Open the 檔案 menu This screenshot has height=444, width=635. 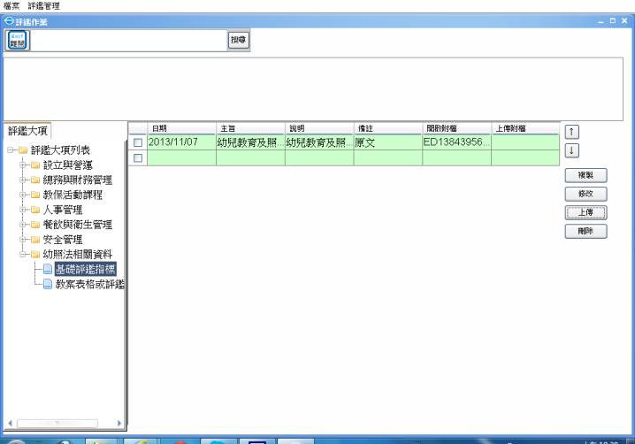pyautogui.click(x=11, y=5)
